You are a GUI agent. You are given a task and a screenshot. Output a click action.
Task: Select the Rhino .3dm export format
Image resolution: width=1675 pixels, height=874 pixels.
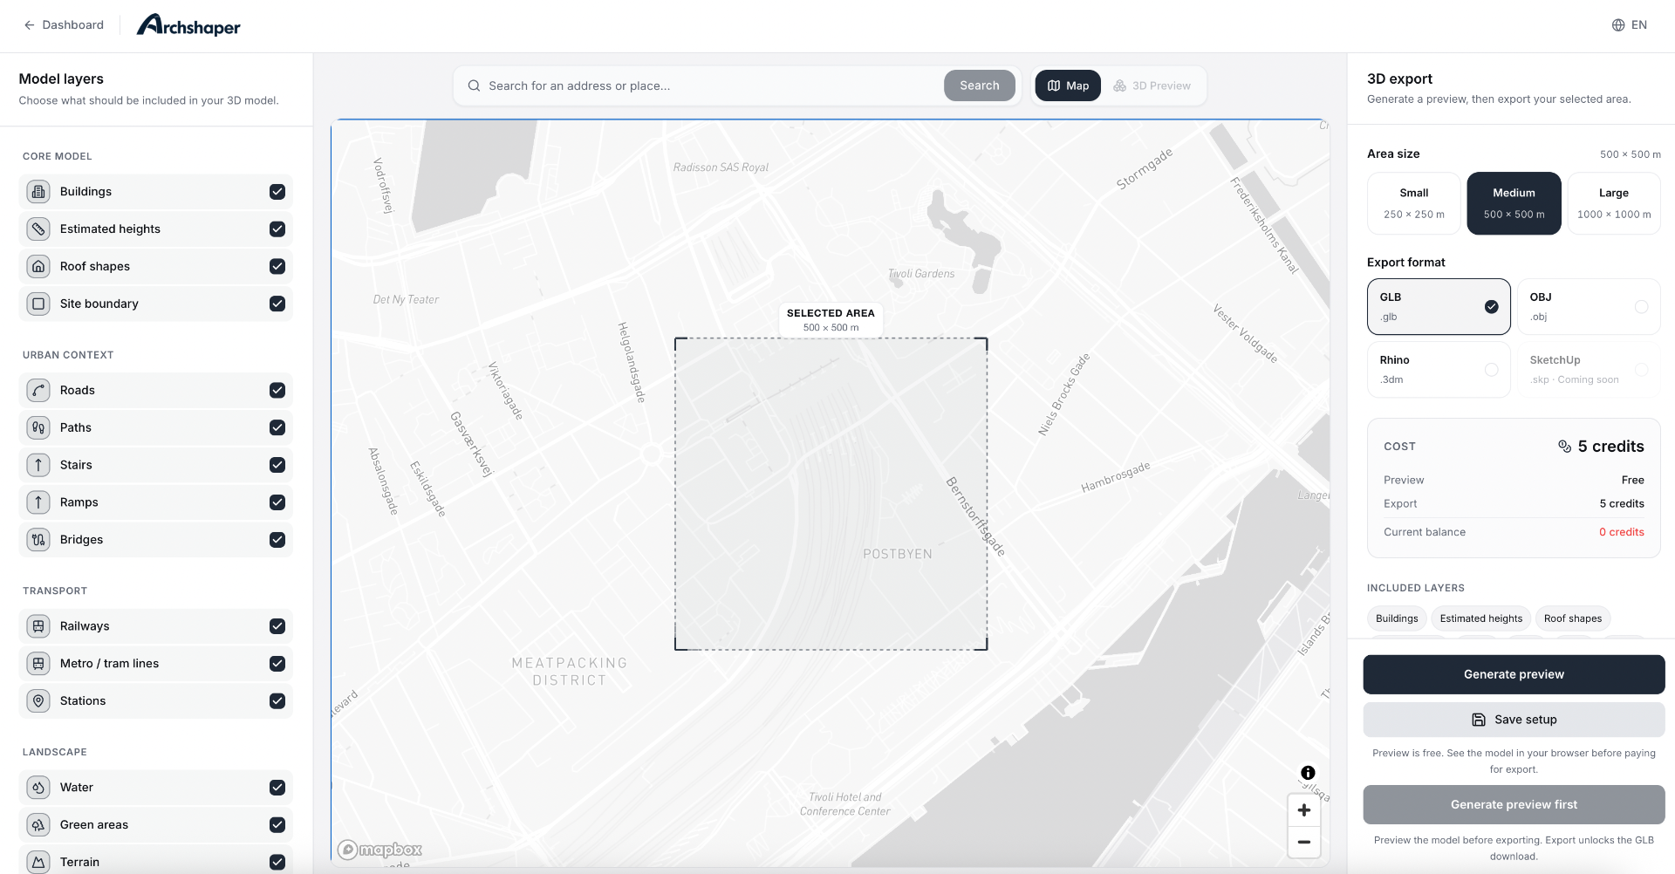point(1439,370)
